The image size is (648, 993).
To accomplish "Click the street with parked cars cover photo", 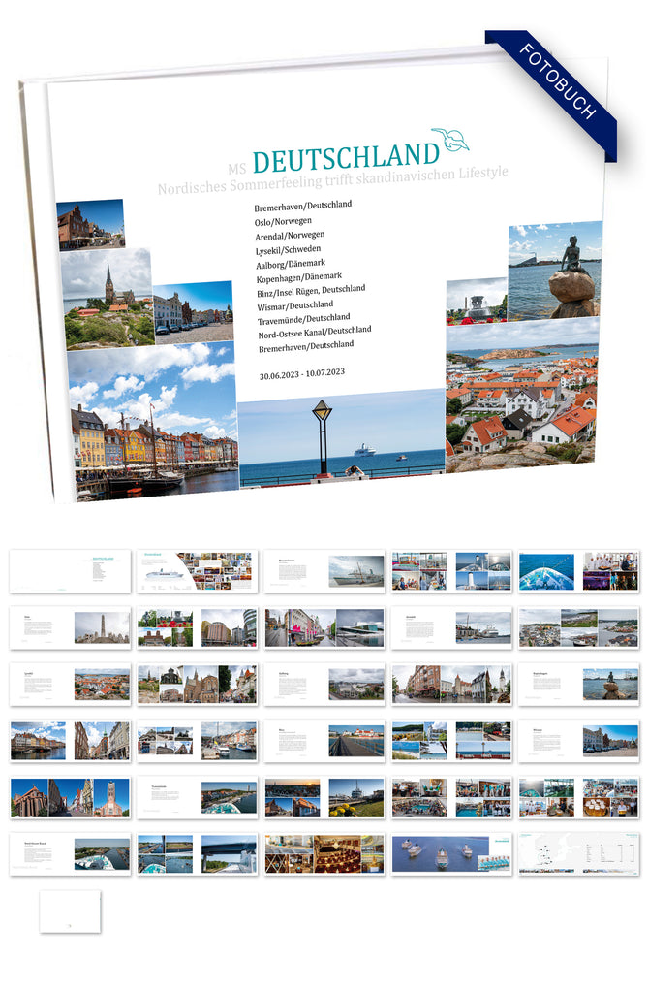I will click(x=193, y=313).
